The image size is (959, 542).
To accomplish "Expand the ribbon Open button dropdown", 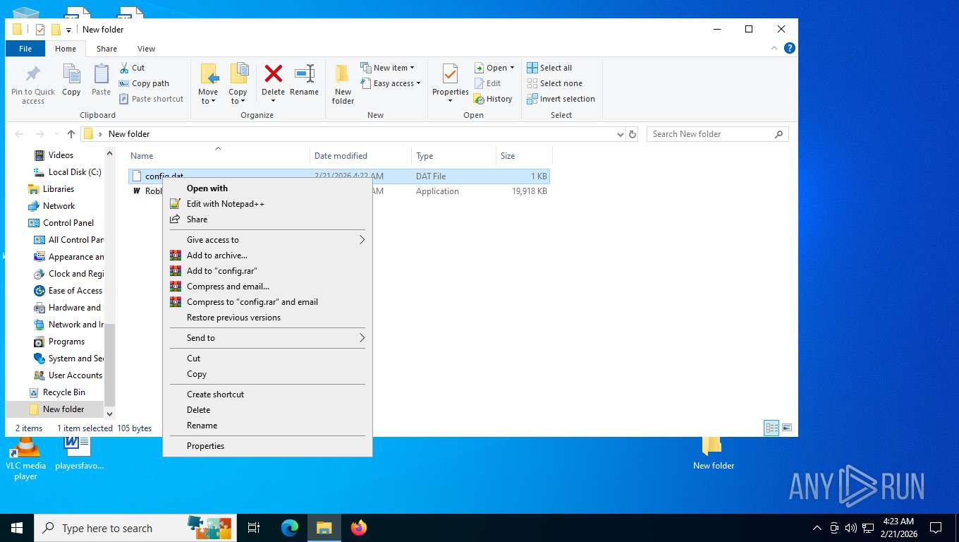I will [512, 68].
